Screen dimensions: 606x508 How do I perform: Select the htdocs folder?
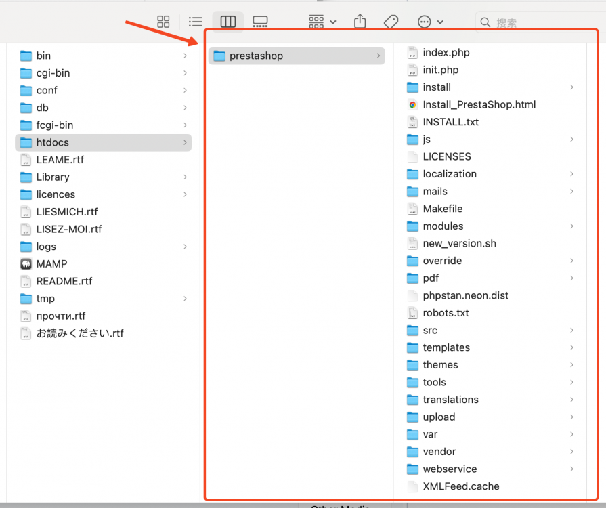(103, 143)
